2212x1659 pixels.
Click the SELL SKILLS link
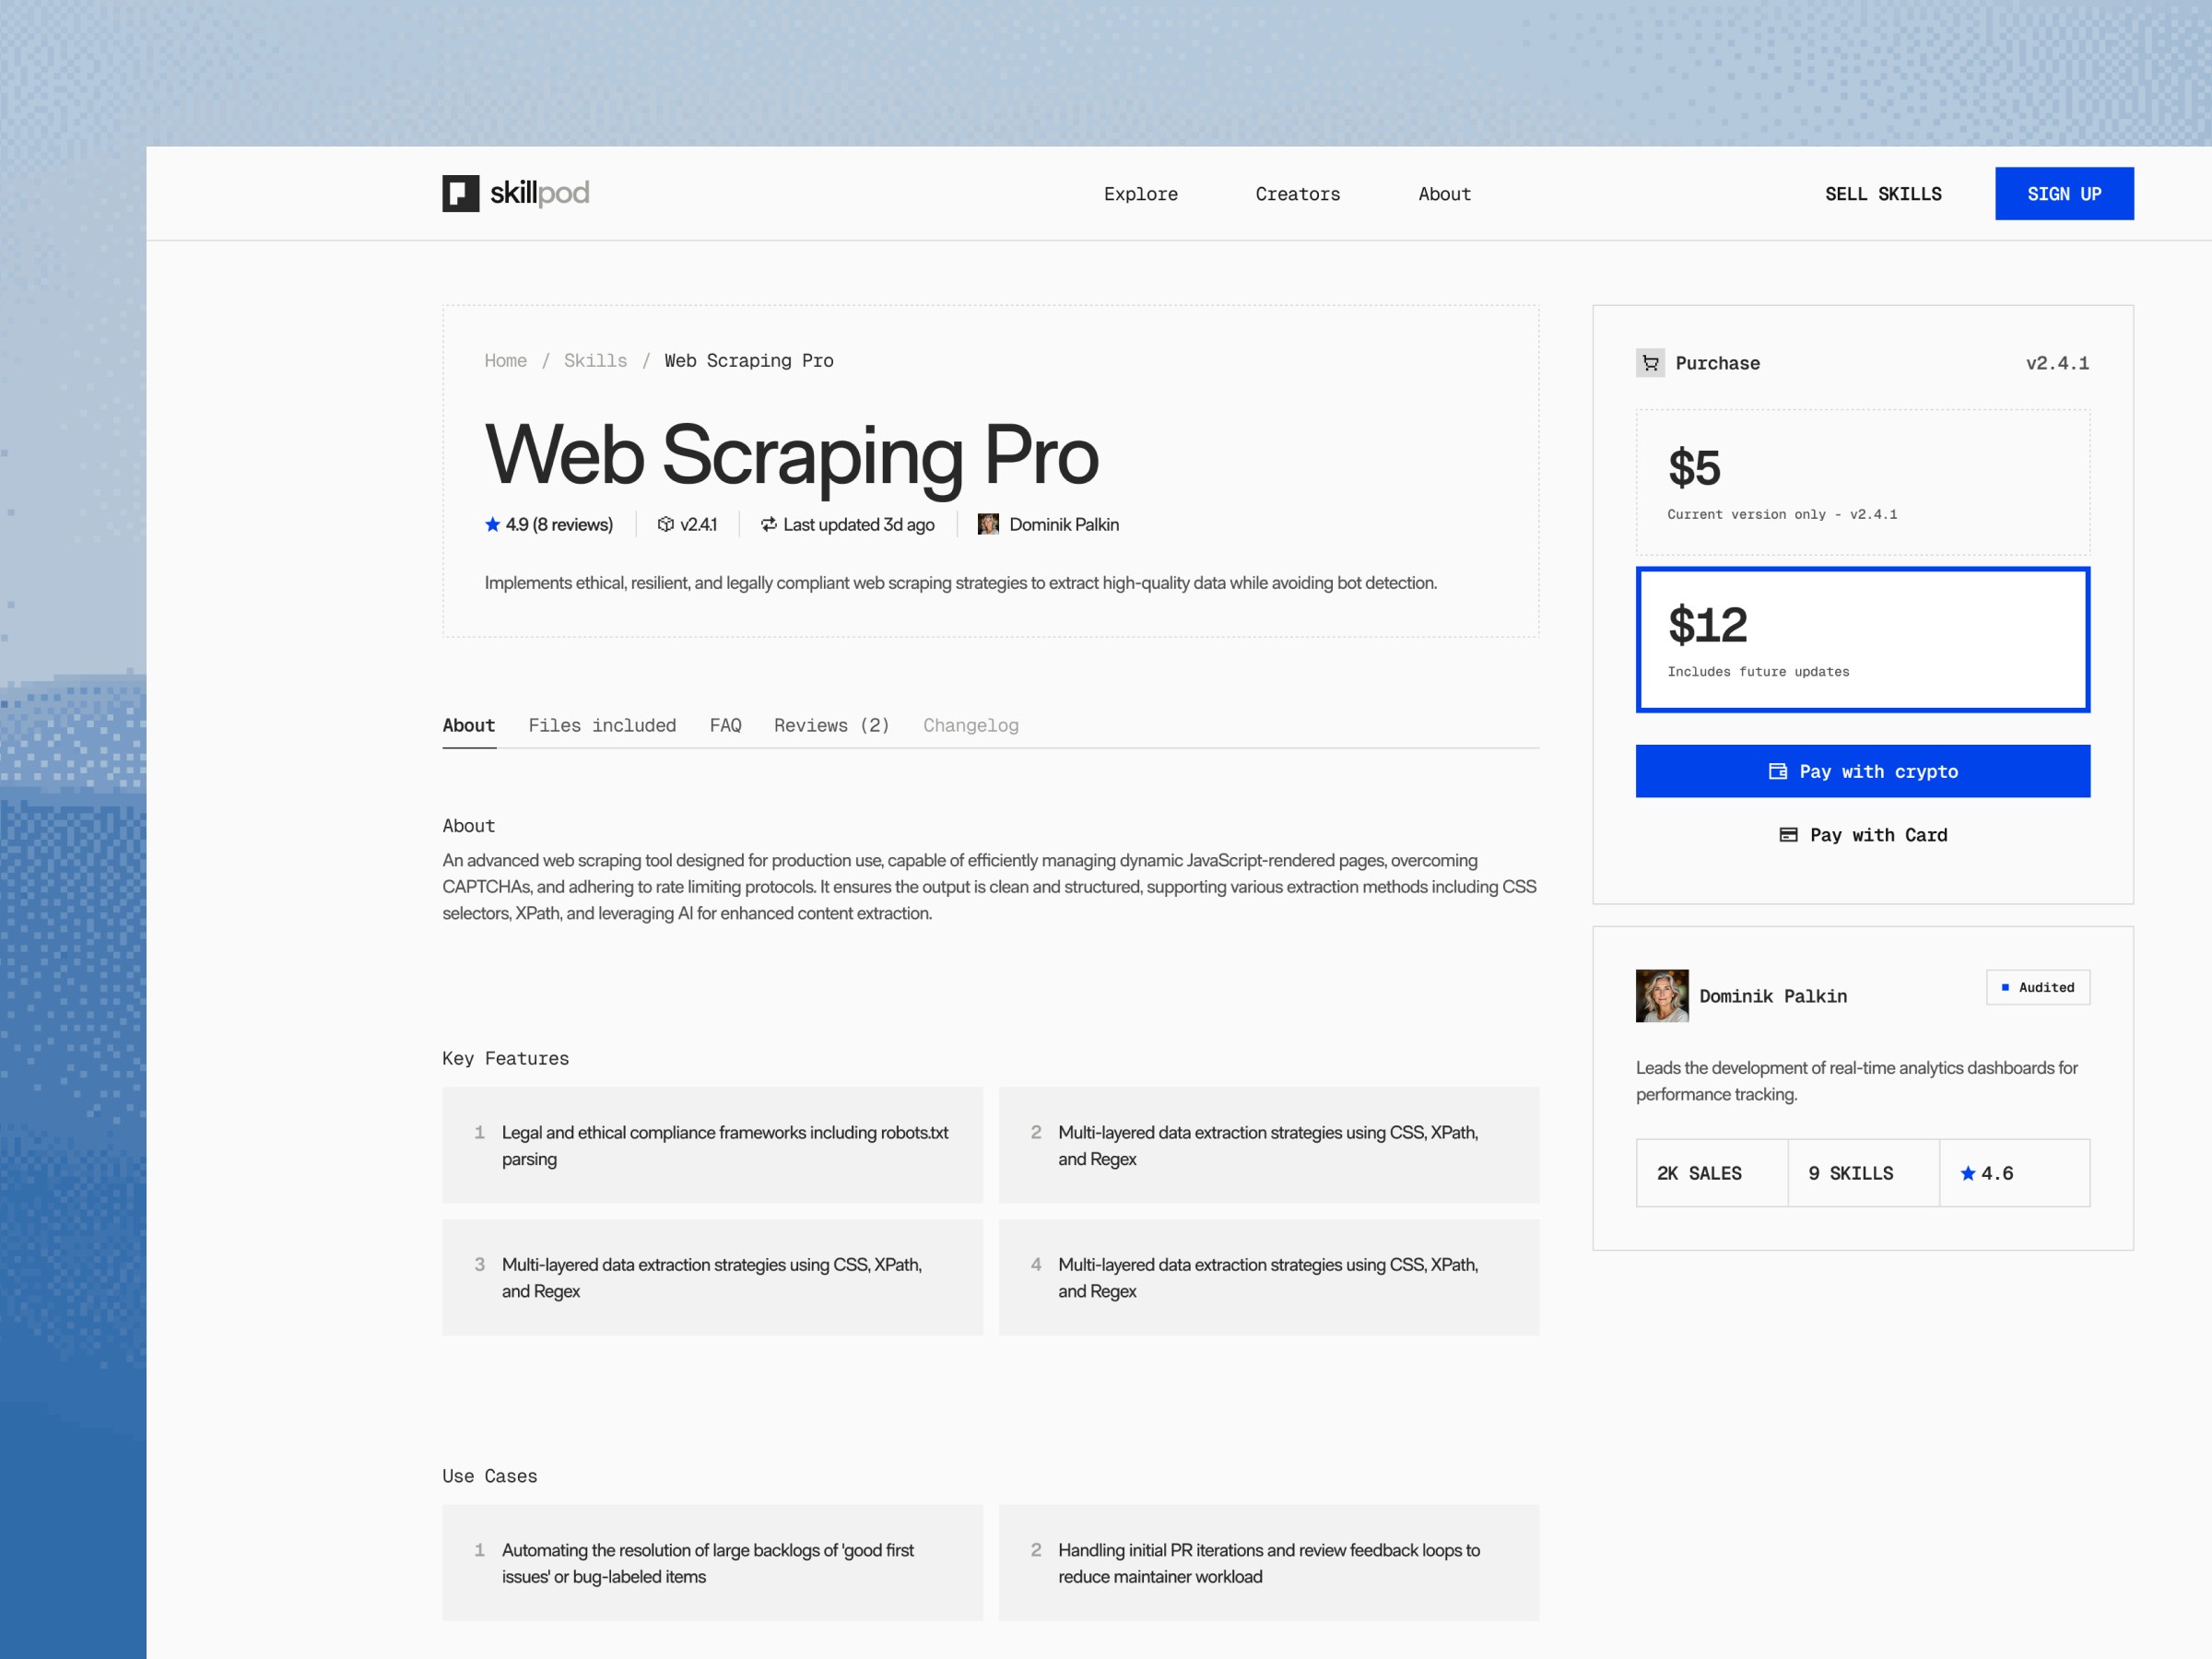point(1882,194)
